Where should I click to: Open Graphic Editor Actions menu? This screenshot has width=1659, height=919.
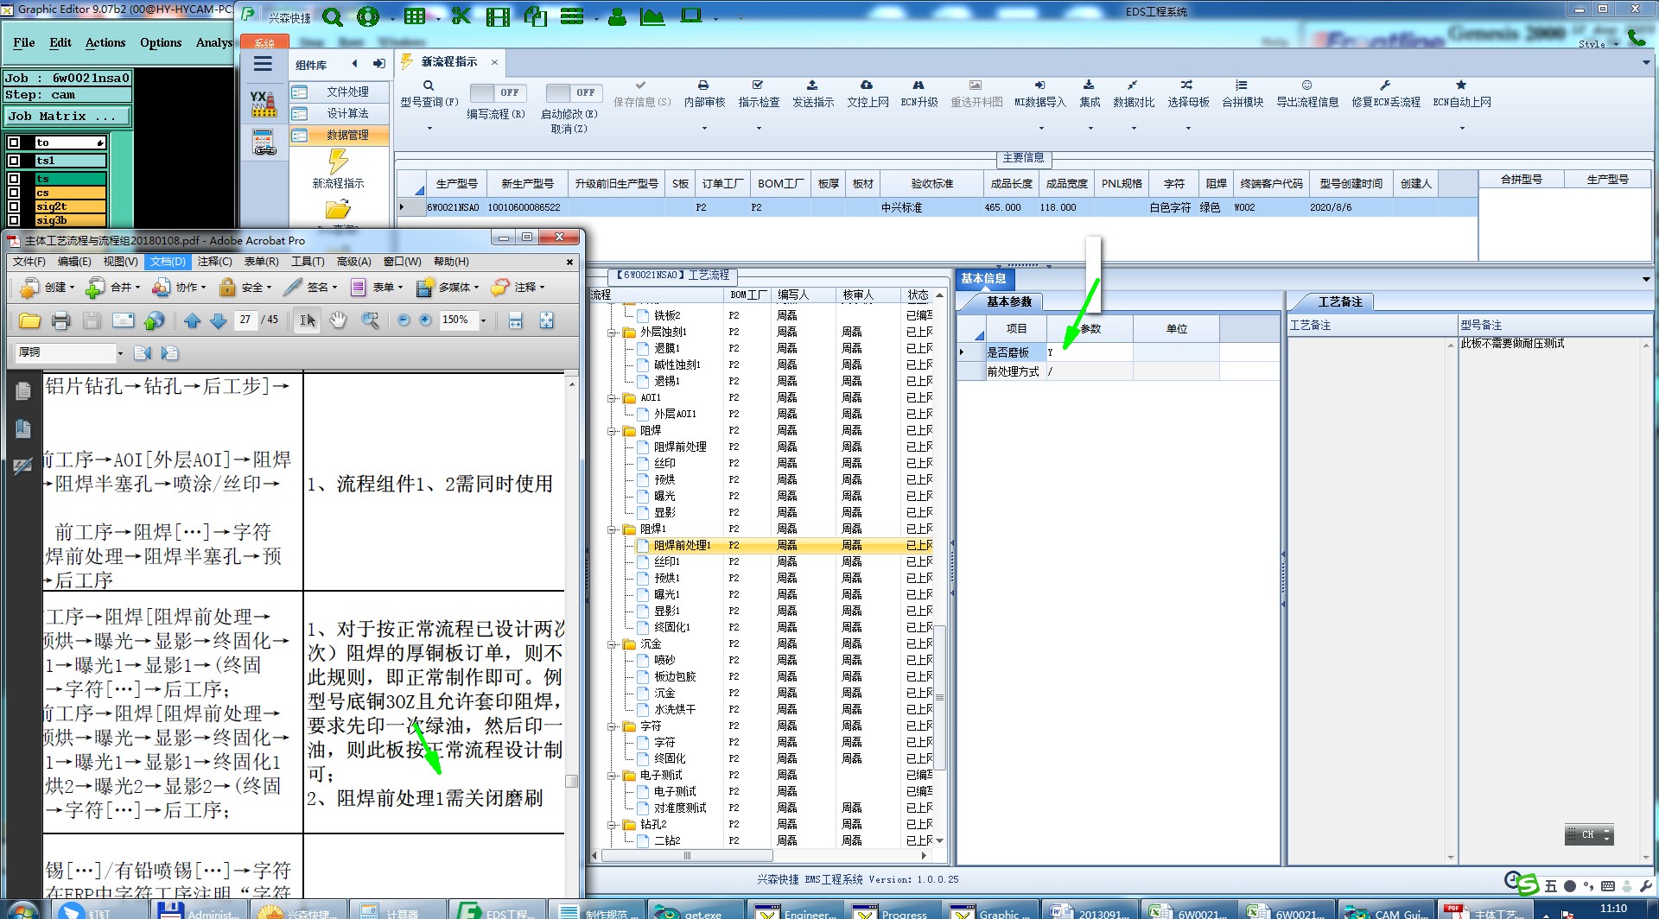(105, 42)
